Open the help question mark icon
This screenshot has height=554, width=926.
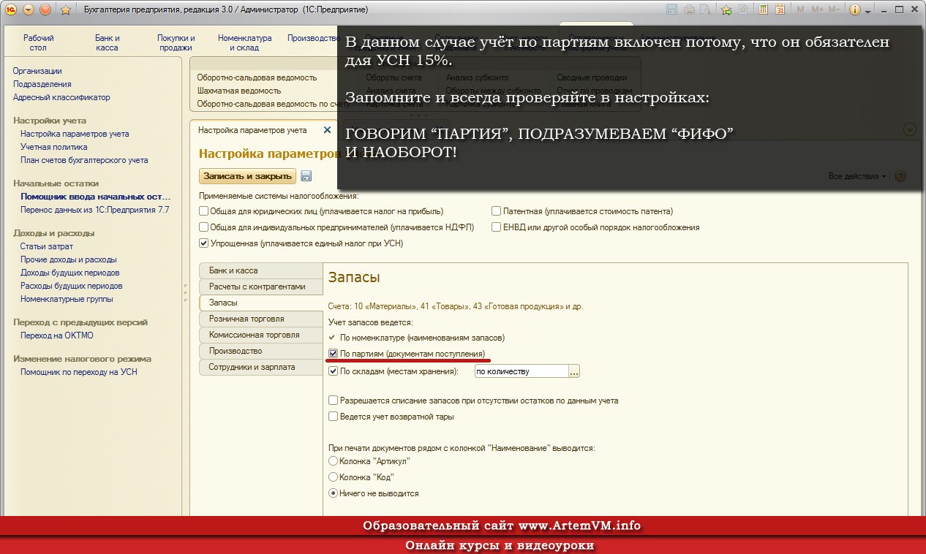900,176
